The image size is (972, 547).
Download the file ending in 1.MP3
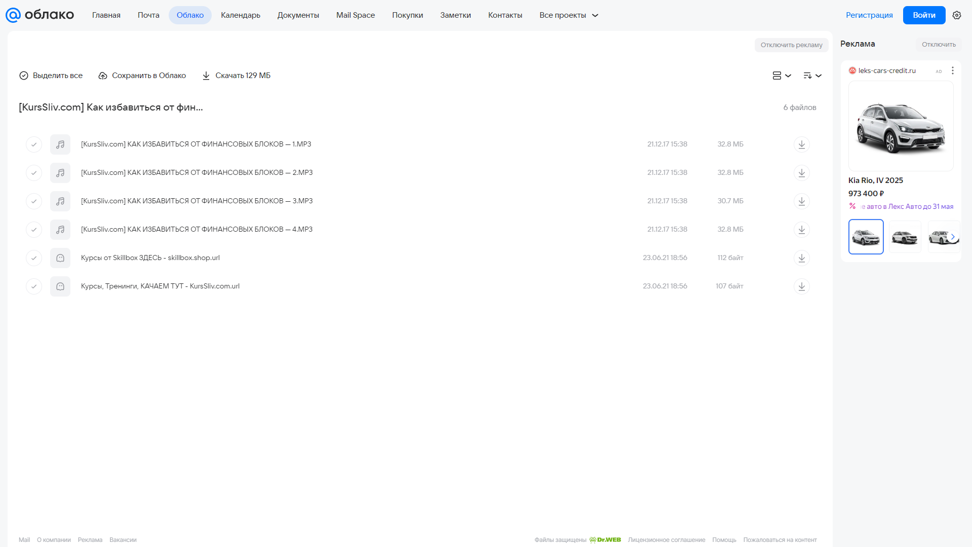(801, 144)
